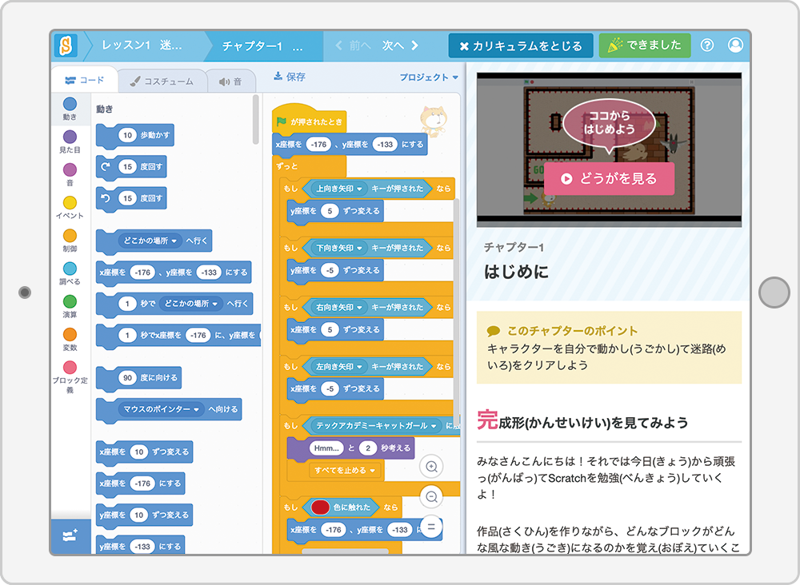Click the 10 field in y座標を ずつ変える block
This screenshot has height=585, width=800.
click(138, 515)
